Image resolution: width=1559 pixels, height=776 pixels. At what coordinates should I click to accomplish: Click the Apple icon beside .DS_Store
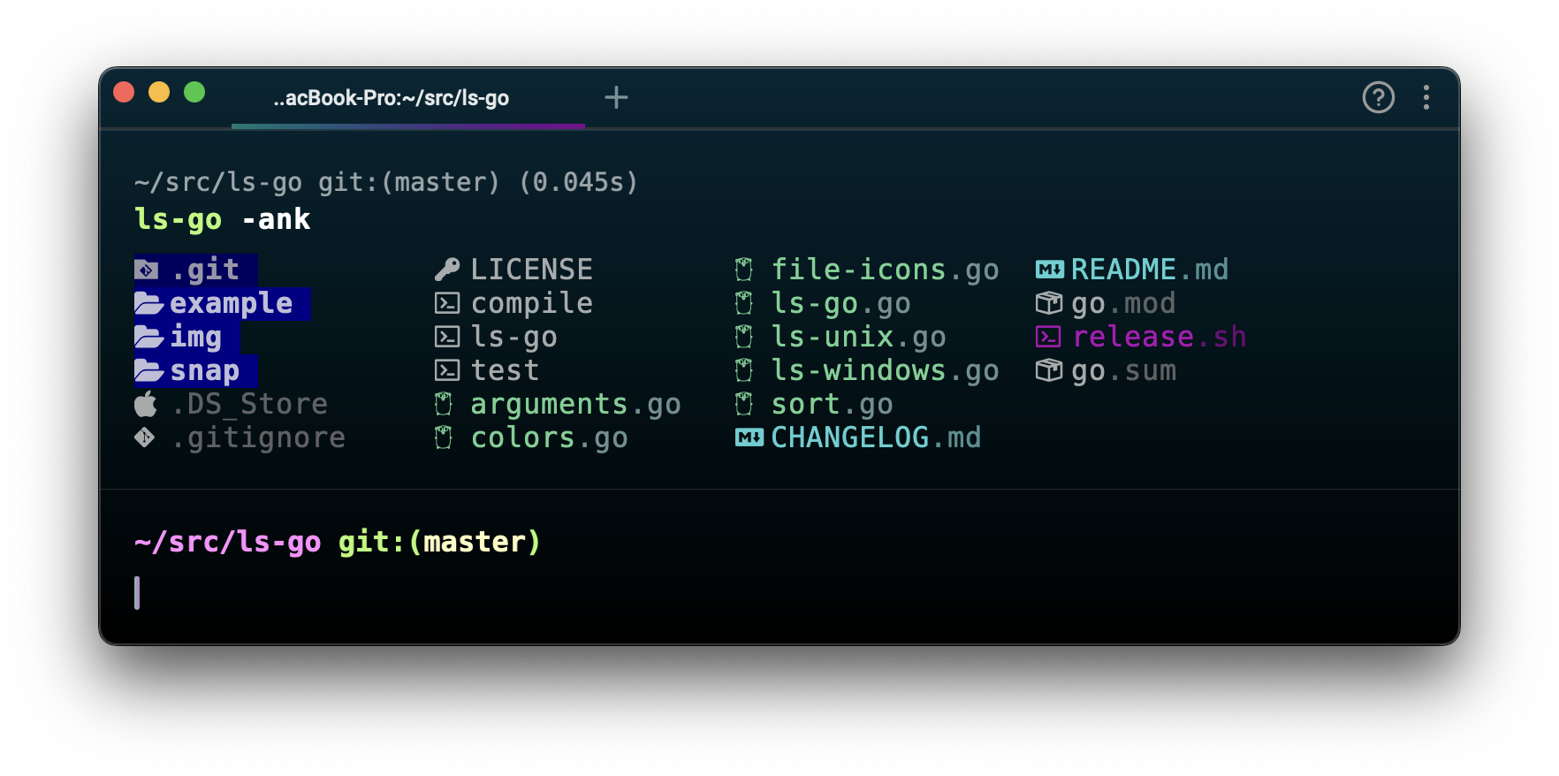146,404
